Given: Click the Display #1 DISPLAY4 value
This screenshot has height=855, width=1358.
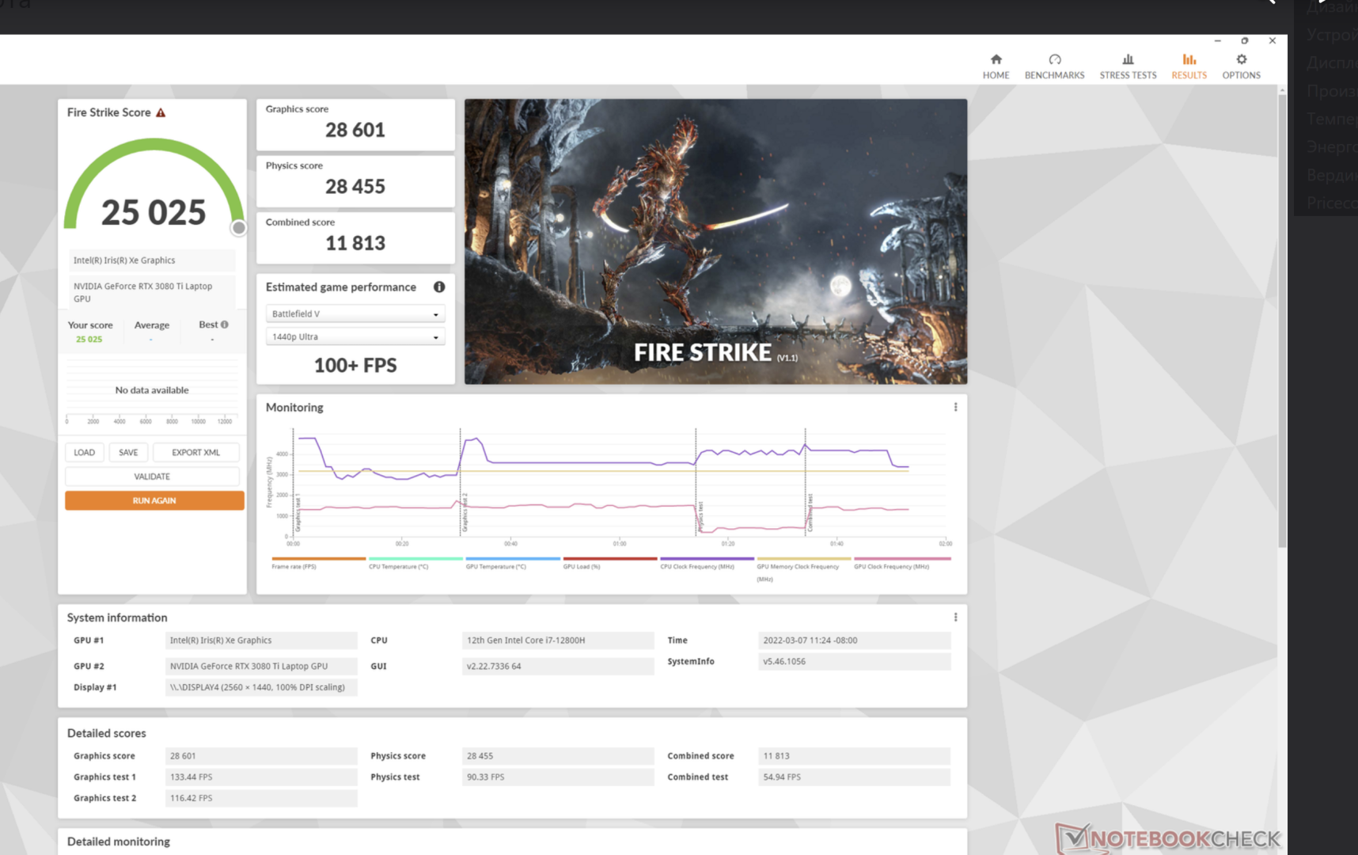Looking at the screenshot, I should coord(261,687).
